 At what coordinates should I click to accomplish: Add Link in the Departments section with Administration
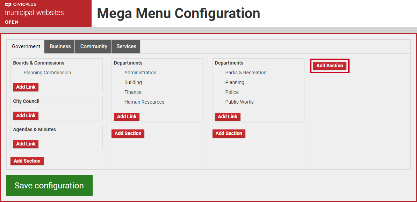click(127, 117)
